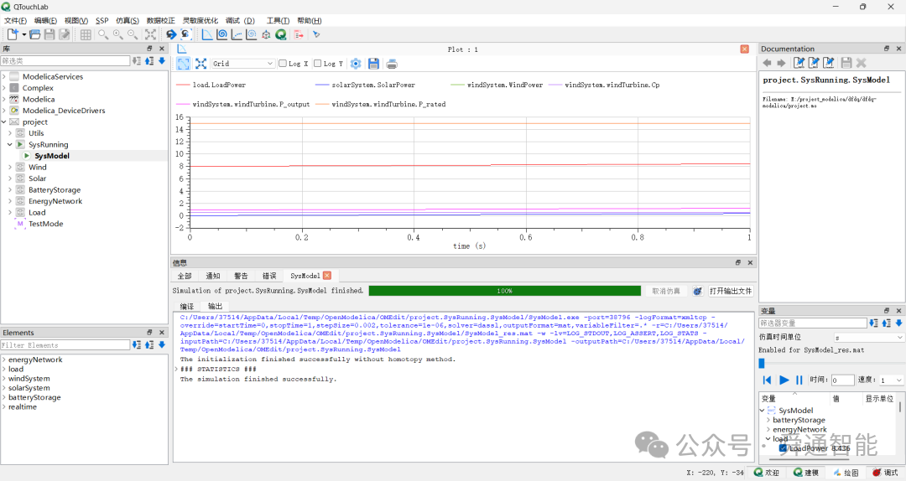Click the Save icon in main toolbar

pos(49,34)
